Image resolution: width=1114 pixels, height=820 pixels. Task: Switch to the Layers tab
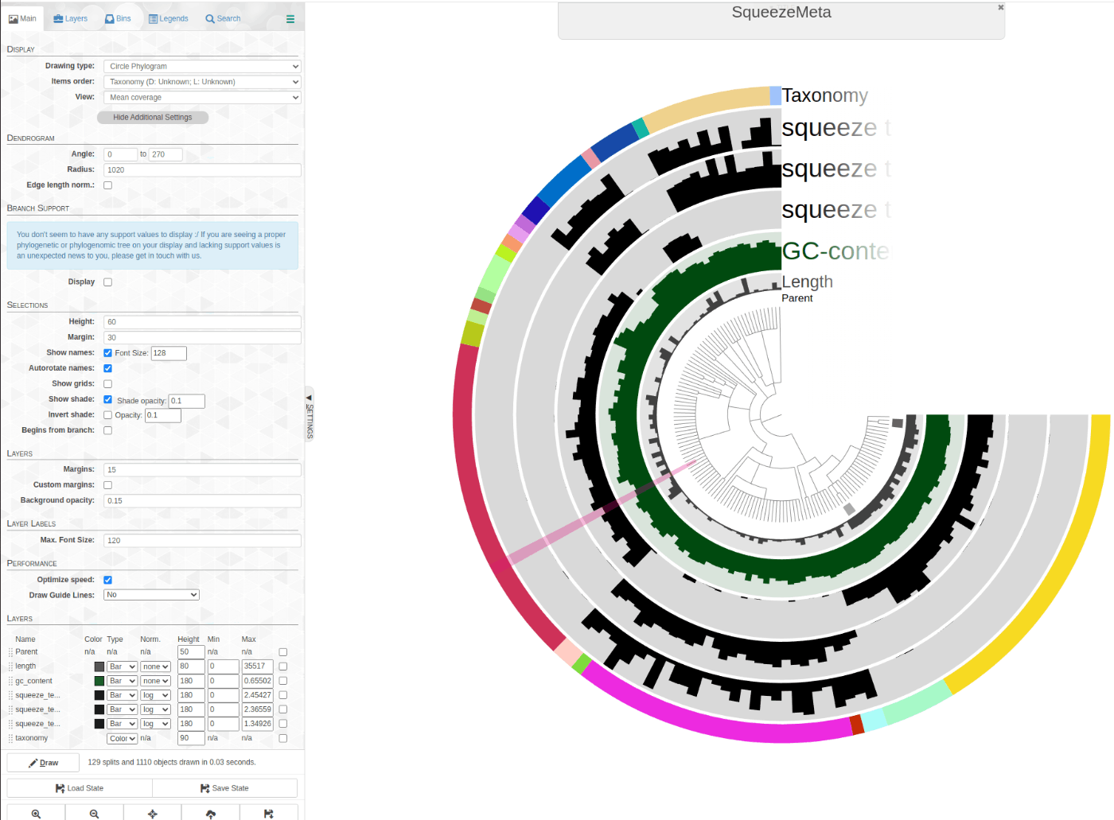pyautogui.click(x=71, y=19)
